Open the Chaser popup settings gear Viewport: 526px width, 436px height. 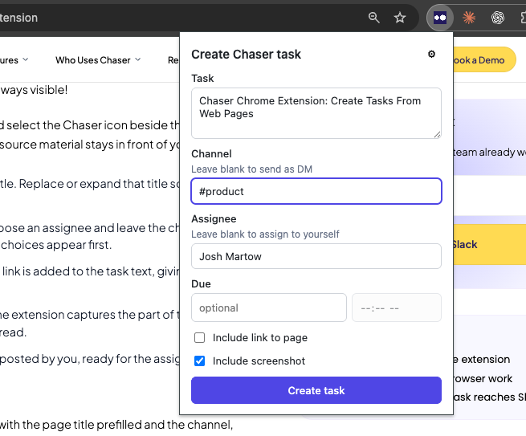[x=431, y=54]
